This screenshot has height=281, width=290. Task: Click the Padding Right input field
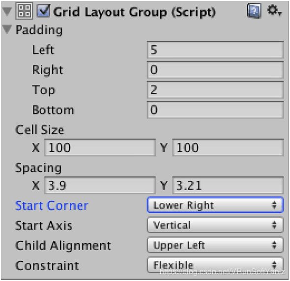[215, 70]
